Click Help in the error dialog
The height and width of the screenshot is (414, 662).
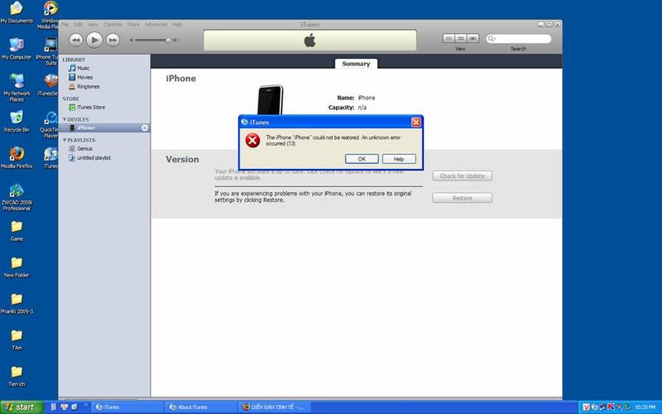[x=398, y=159]
